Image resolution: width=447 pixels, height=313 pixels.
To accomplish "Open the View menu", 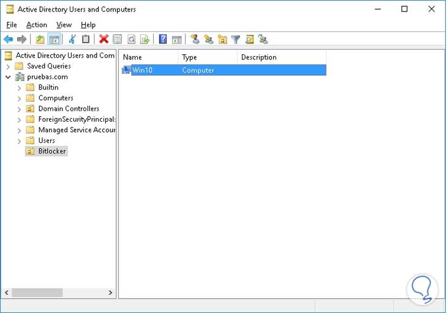I will click(x=64, y=24).
